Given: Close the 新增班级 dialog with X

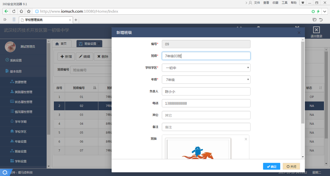Looking at the screenshot, I should tap(299, 32).
